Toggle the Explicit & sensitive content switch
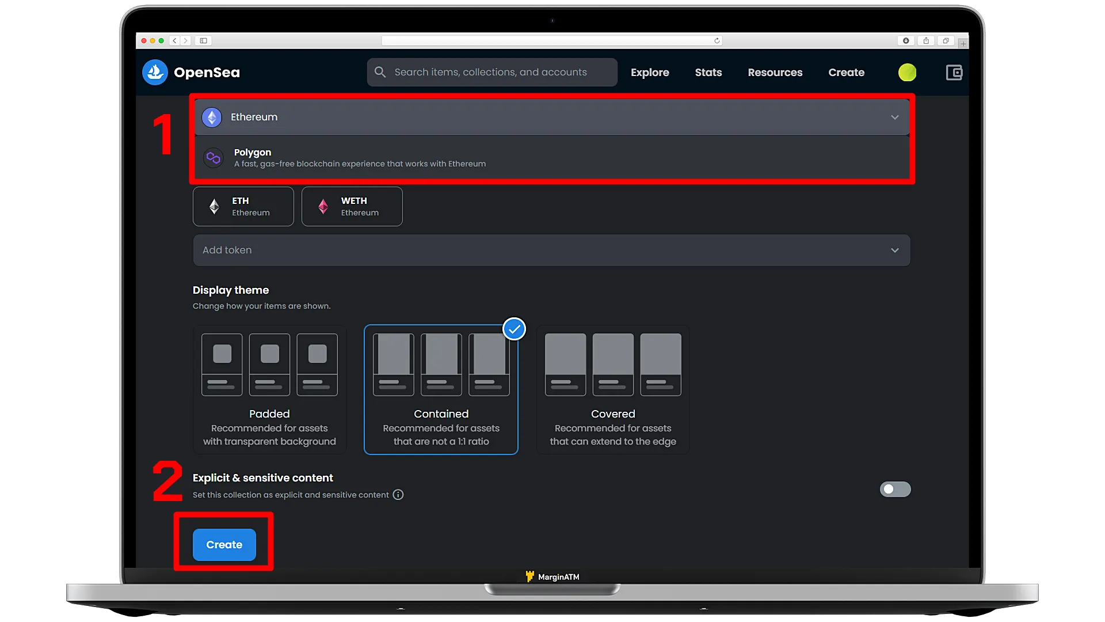This screenshot has width=1105, height=622. pos(896,489)
